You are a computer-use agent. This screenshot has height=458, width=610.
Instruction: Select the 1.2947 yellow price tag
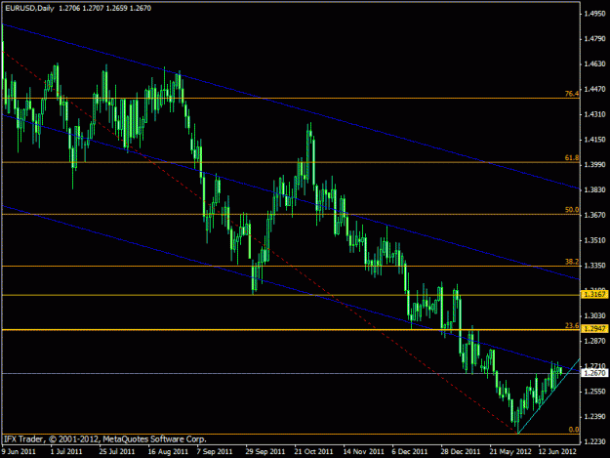[x=594, y=329]
